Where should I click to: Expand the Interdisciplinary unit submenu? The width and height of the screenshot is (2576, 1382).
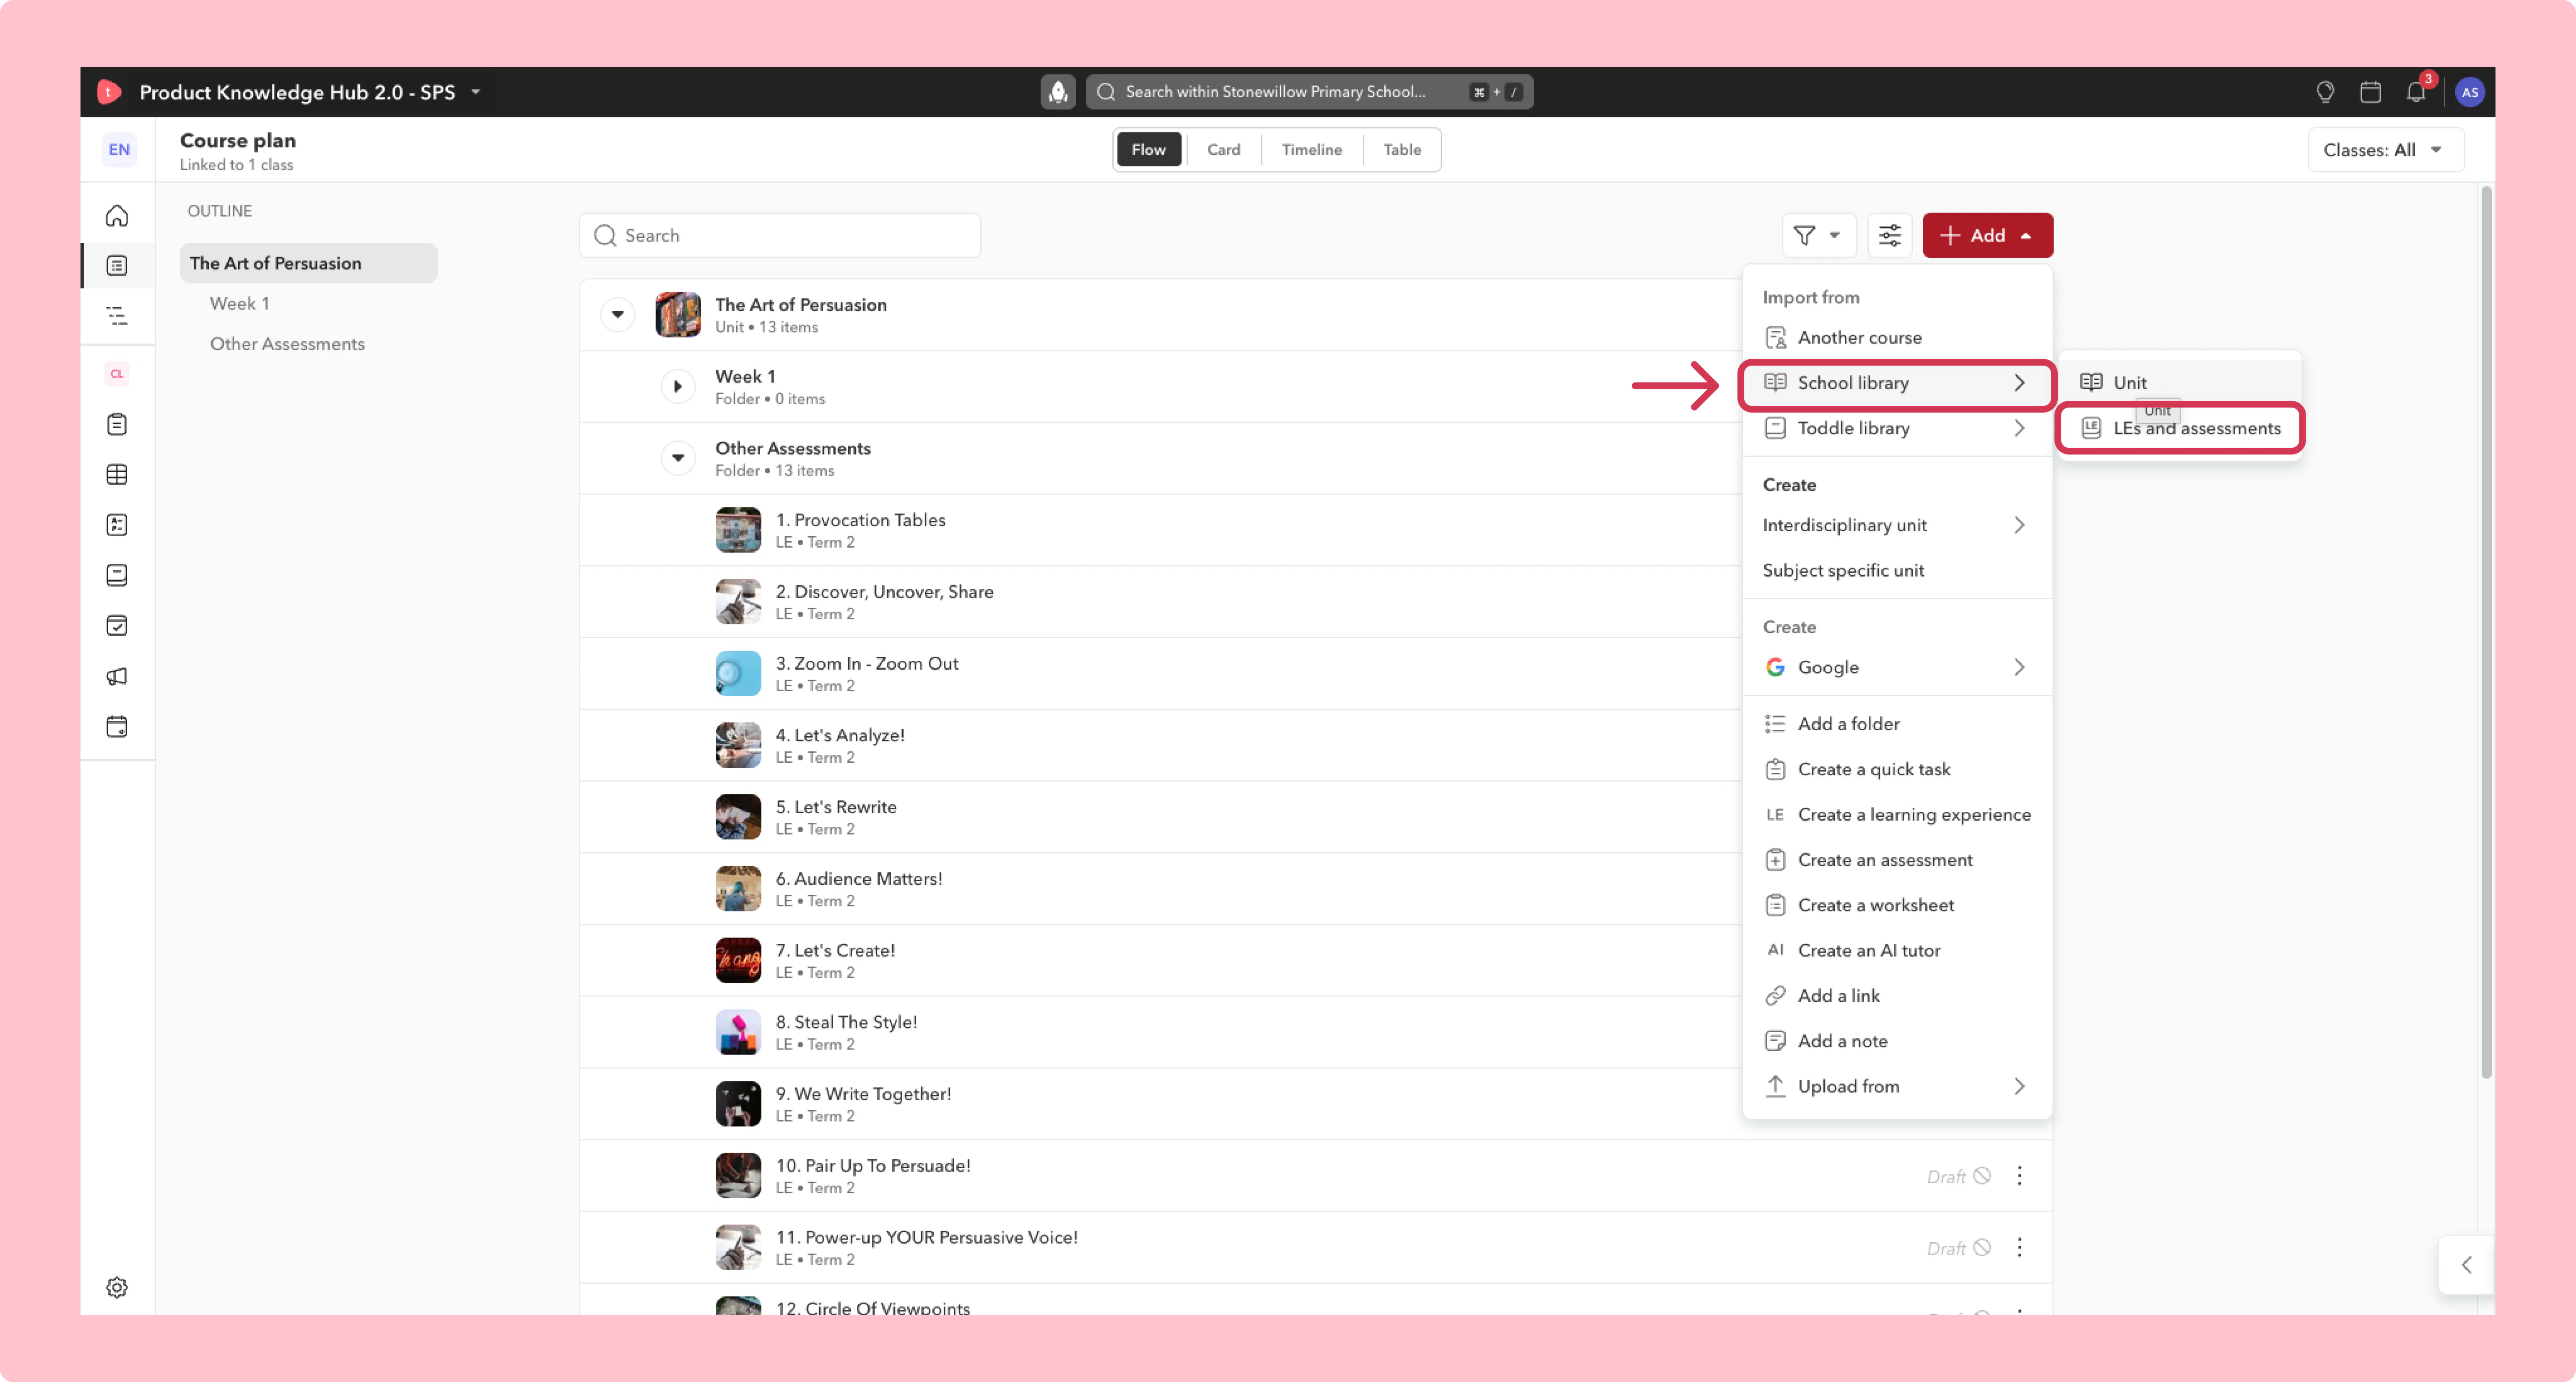1897,525
